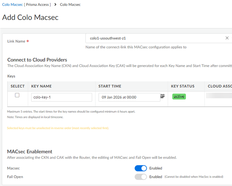The width and height of the screenshot is (232, 186).
Task: Edit the colo-key-1 Key Name field
Action: coord(62,97)
